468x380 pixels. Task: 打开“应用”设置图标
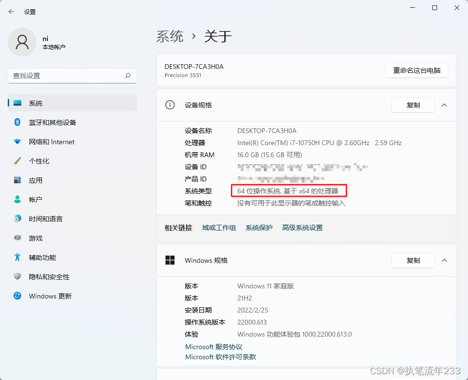pos(17,180)
